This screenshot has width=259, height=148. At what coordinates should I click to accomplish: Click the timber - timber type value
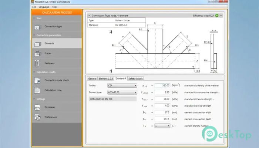[122, 20]
